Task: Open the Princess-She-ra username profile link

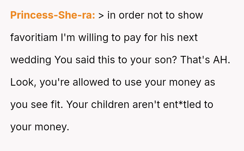Action: 53,15
